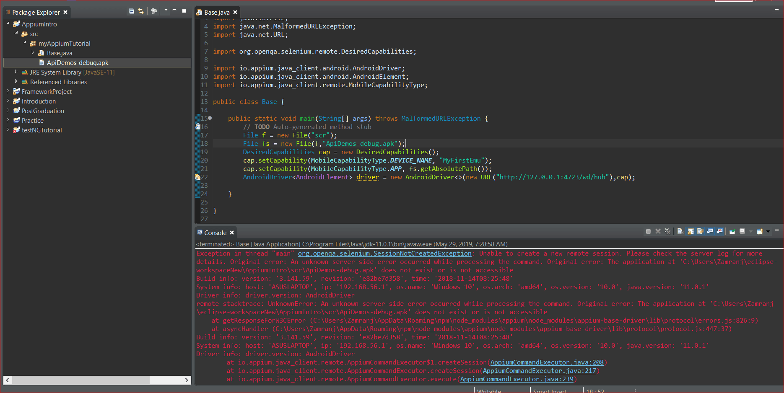784x393 pixels.
Task: Clear the Console output
Action: 680,231
